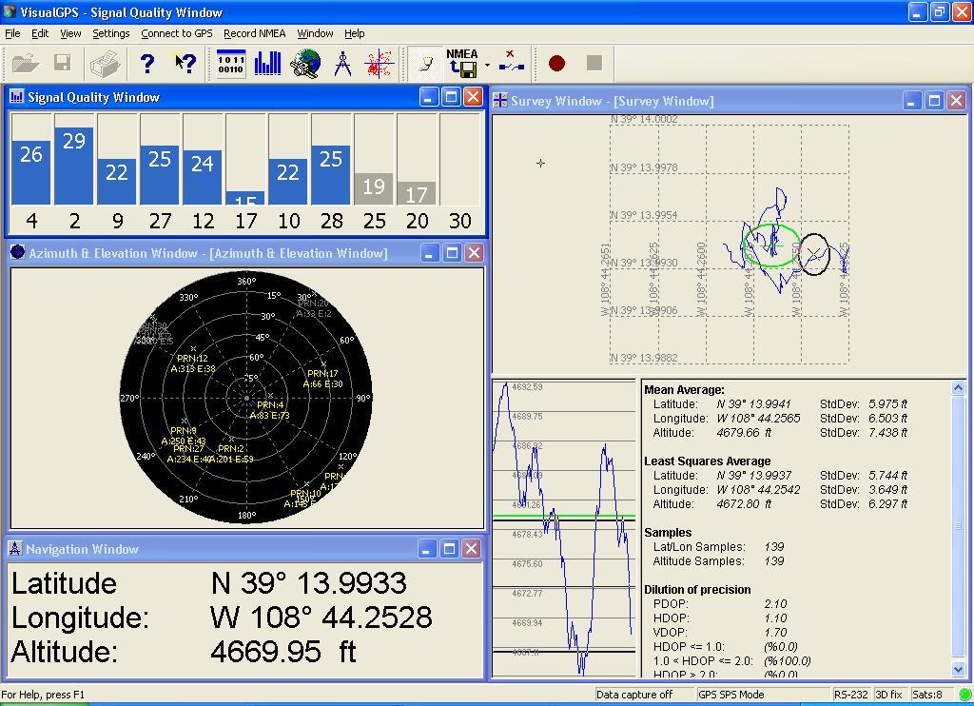Click the 3D fix status bar entry
Viewport: 974px width, 706px height.
click(889, 695)
